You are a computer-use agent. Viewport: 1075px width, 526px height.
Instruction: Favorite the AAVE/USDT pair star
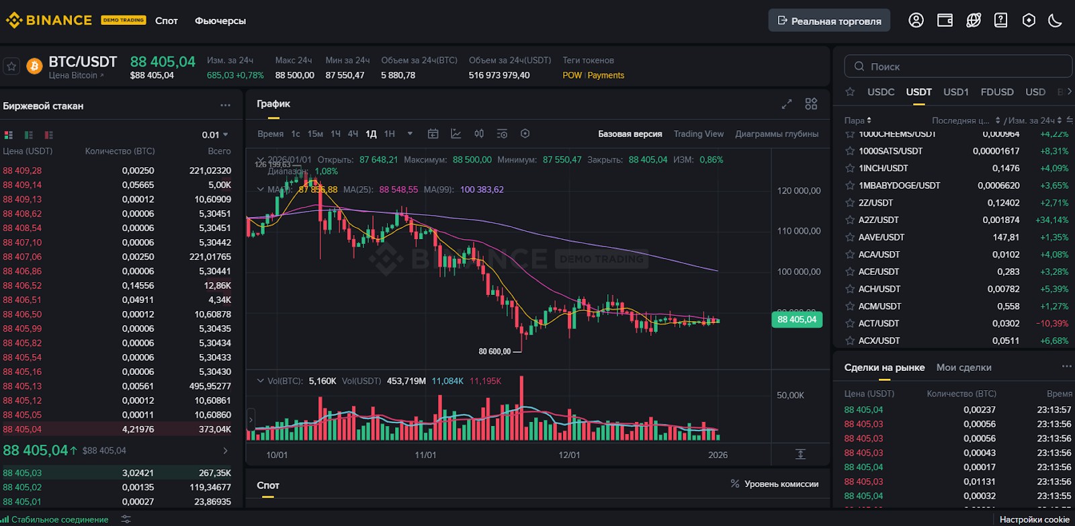[850, 237]
